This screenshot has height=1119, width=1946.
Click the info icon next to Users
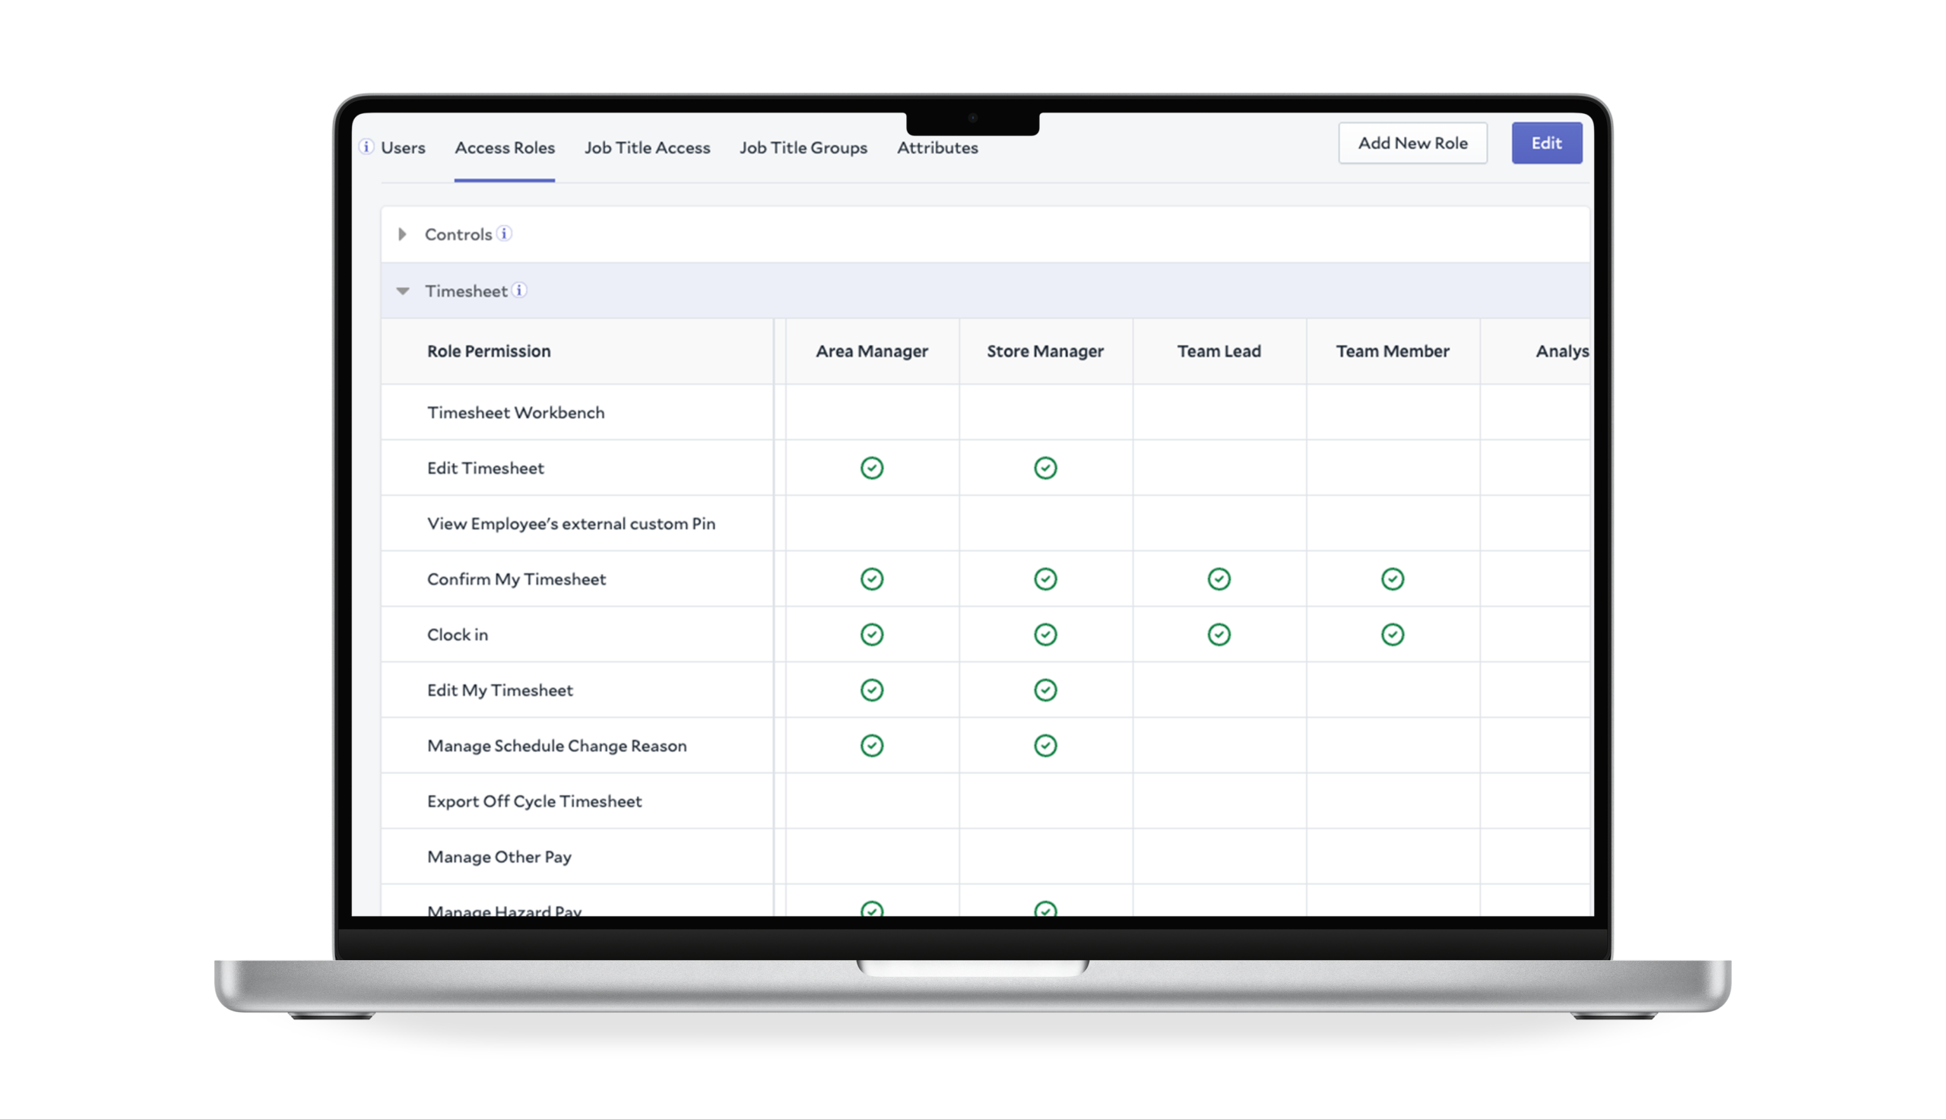[x=366, y=147]
